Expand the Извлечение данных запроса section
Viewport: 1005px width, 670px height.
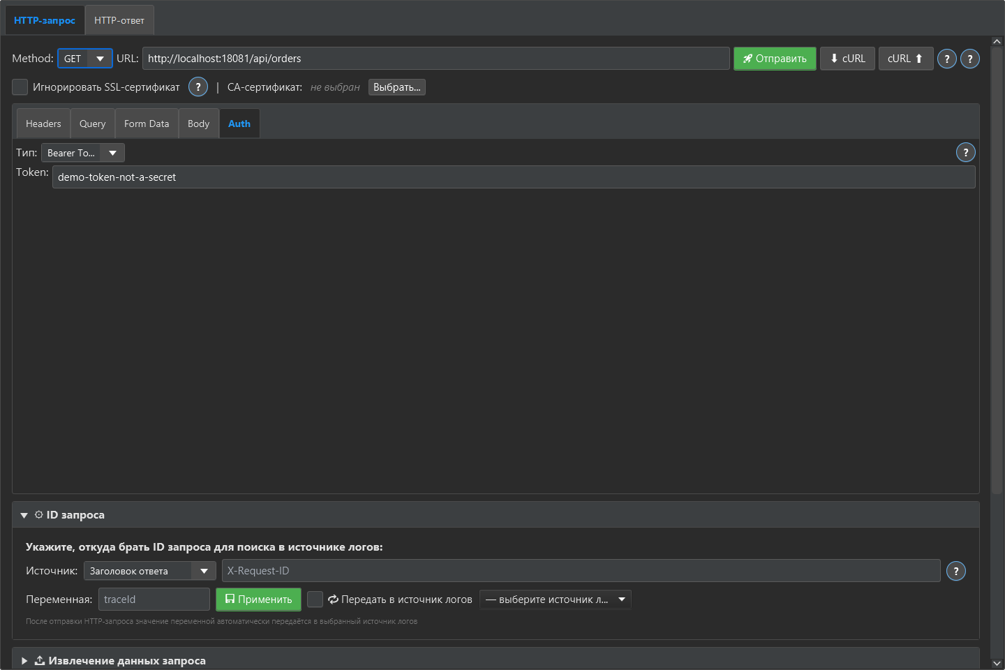click(x=24, y=661)
